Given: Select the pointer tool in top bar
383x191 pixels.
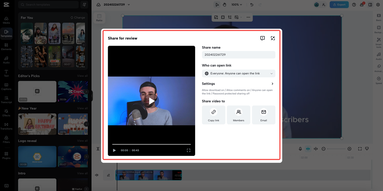Looking at the screenshot, I should [x=217, y=4].
